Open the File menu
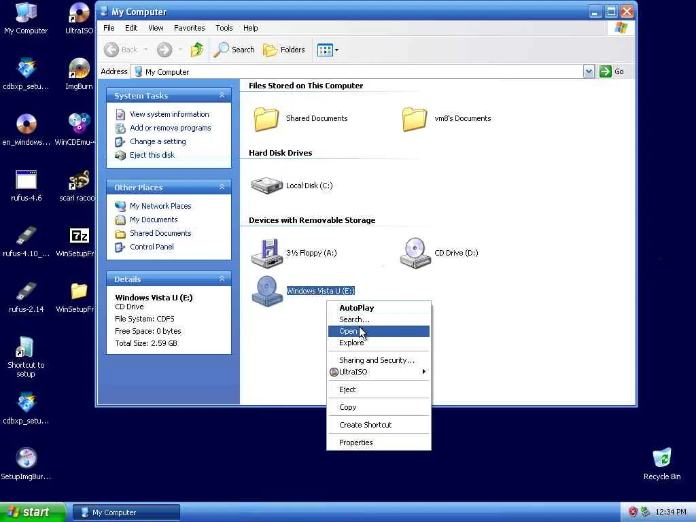This screenshot has height=522, width=696. [109, 28]
